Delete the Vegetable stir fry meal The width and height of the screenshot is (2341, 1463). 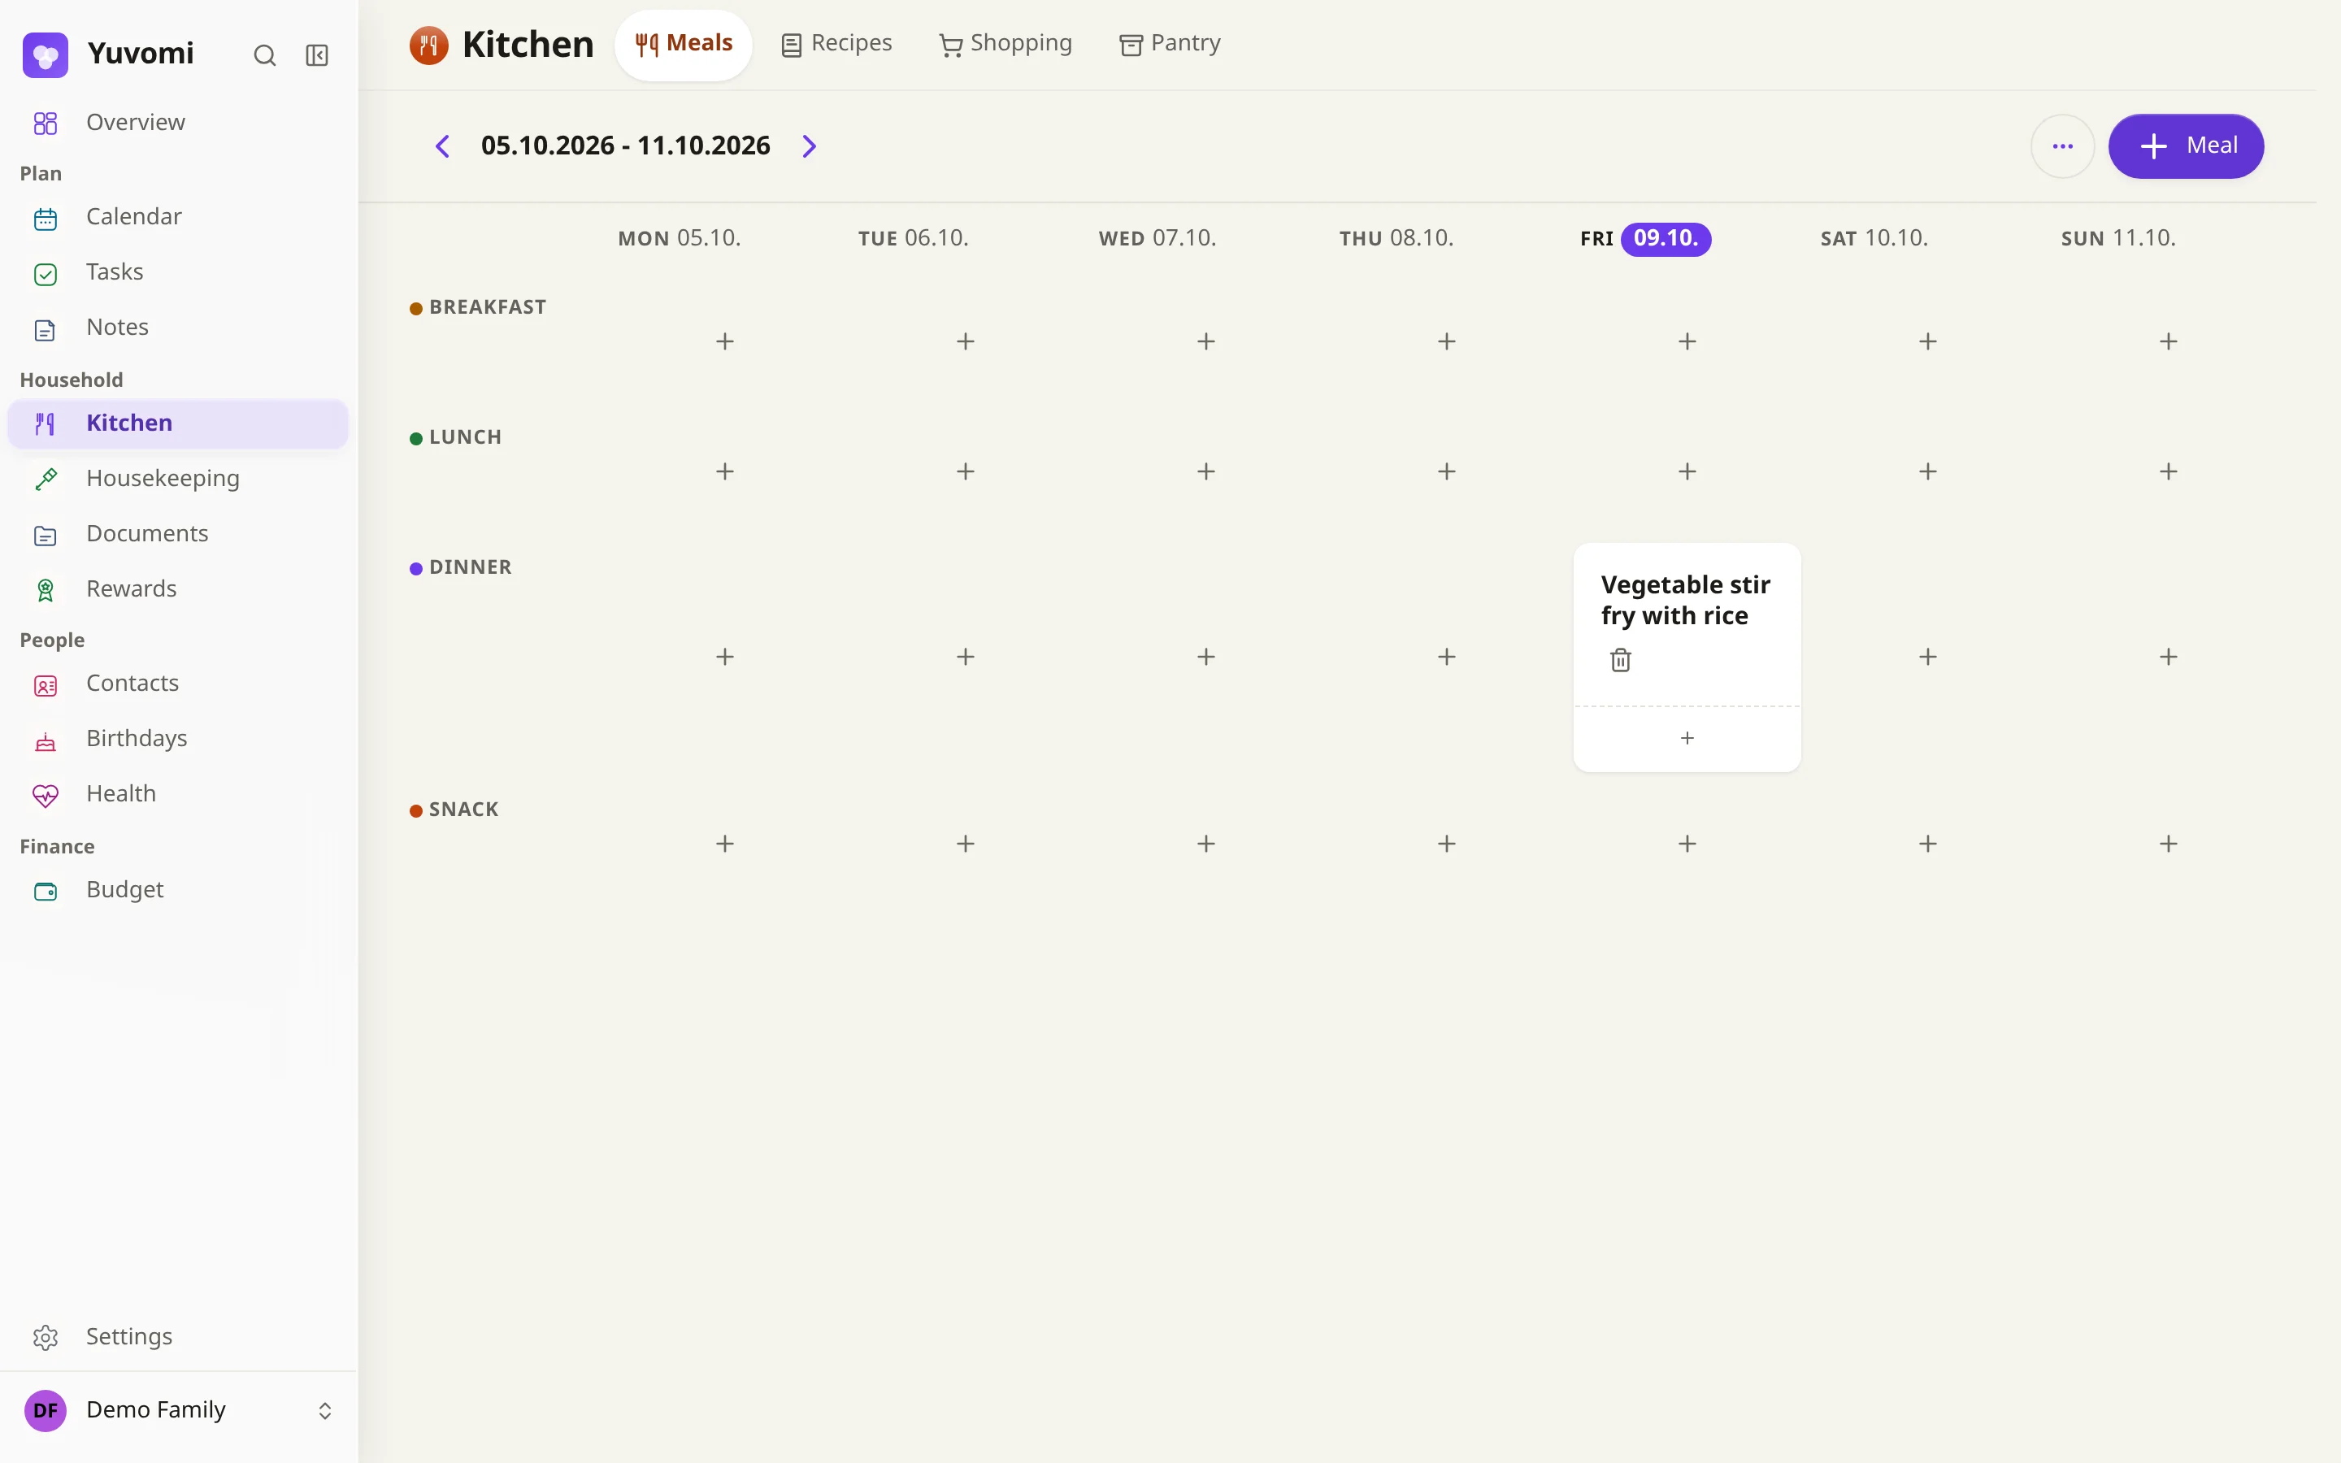1620,660
